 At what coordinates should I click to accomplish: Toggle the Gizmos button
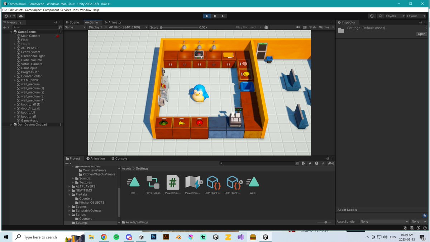coord(324,27)
